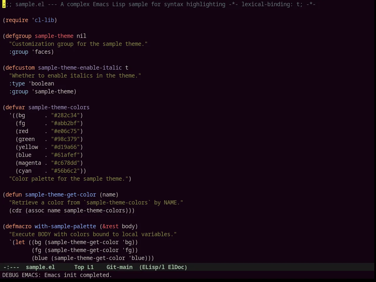Click the "#c678dd" color string
The image size is (376, 282).
click(x=66, y=163)
